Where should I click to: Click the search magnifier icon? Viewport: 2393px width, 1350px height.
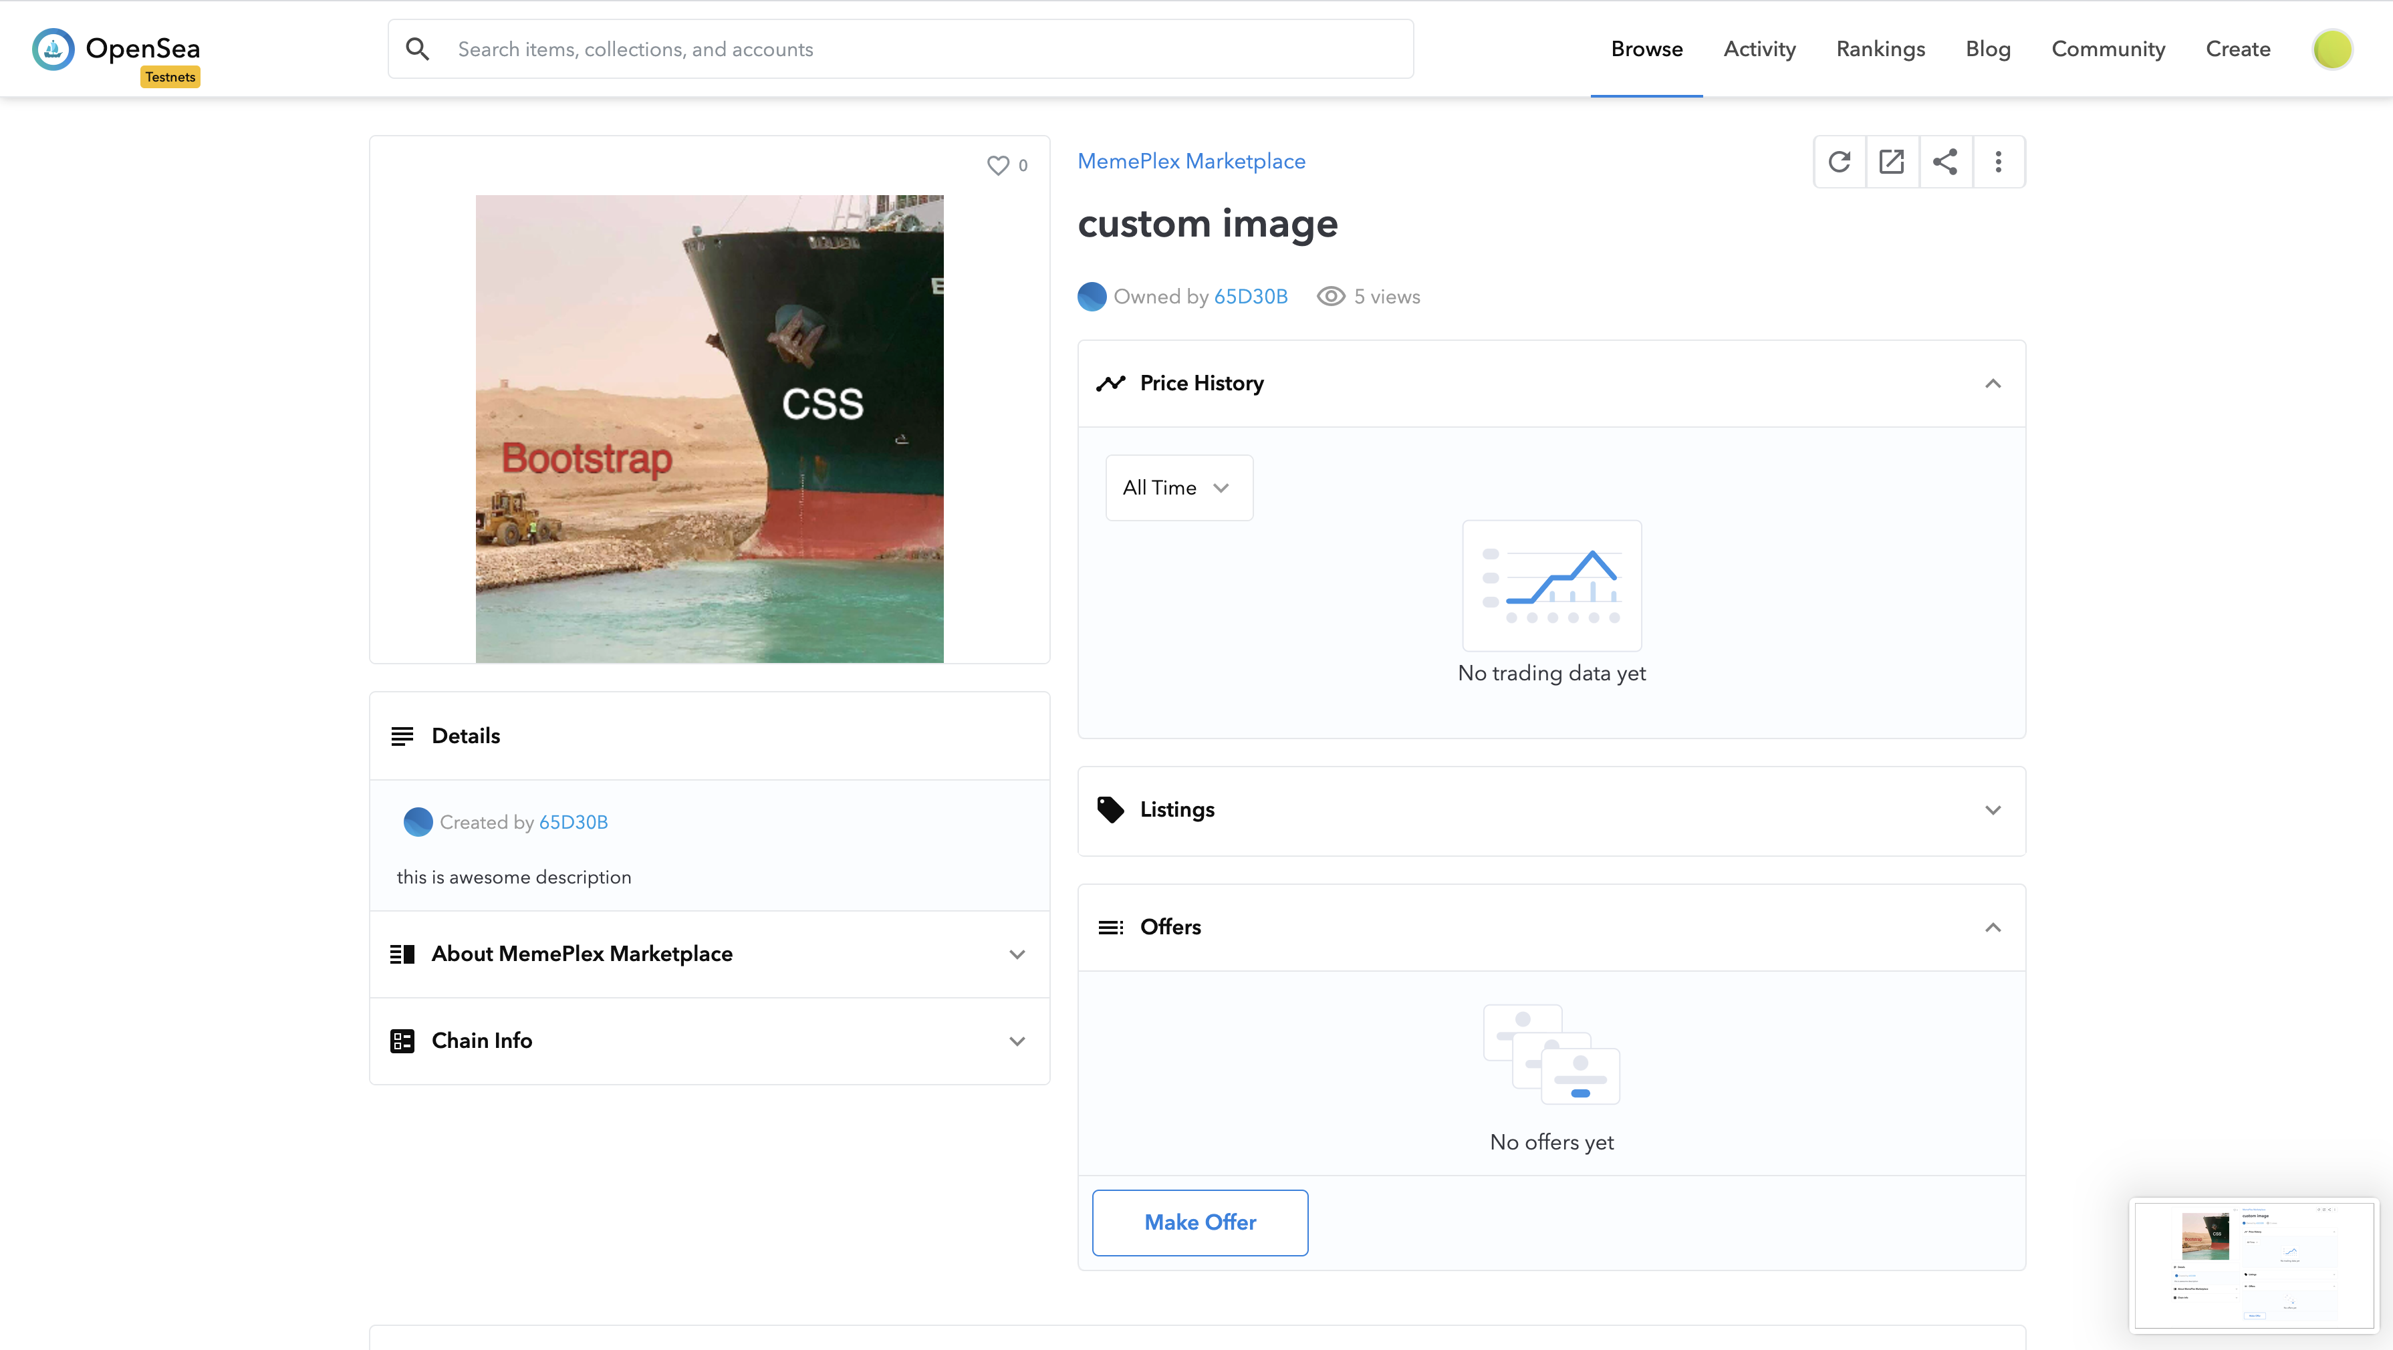click(x=418, y=49)
